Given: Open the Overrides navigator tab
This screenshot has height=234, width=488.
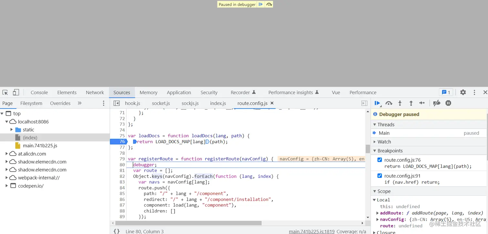Looking at the screenshot, I should [x=60, y=103].
